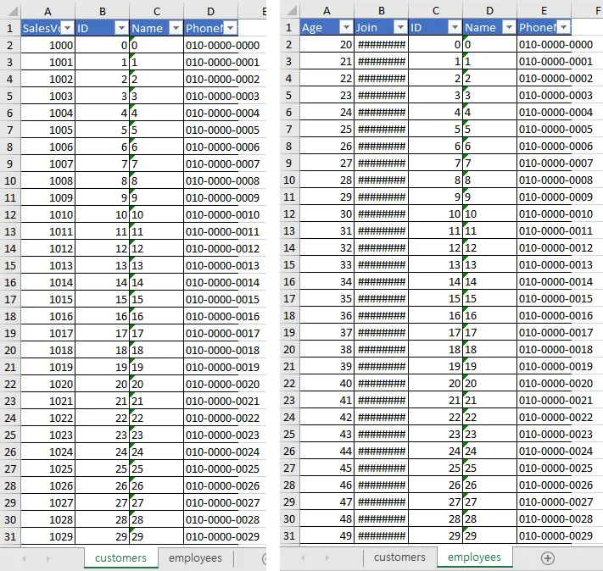Click phone cell 010-0000-0029 in employees sheet
The height and width of the screenshot is (571, 603).
click(x=556, y=535)
